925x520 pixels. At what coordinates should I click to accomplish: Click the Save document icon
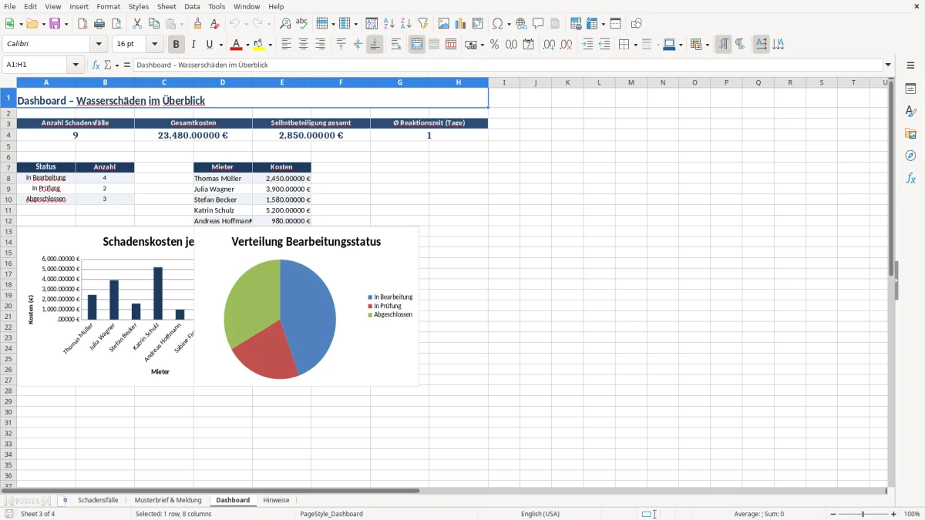click(55, 24)
